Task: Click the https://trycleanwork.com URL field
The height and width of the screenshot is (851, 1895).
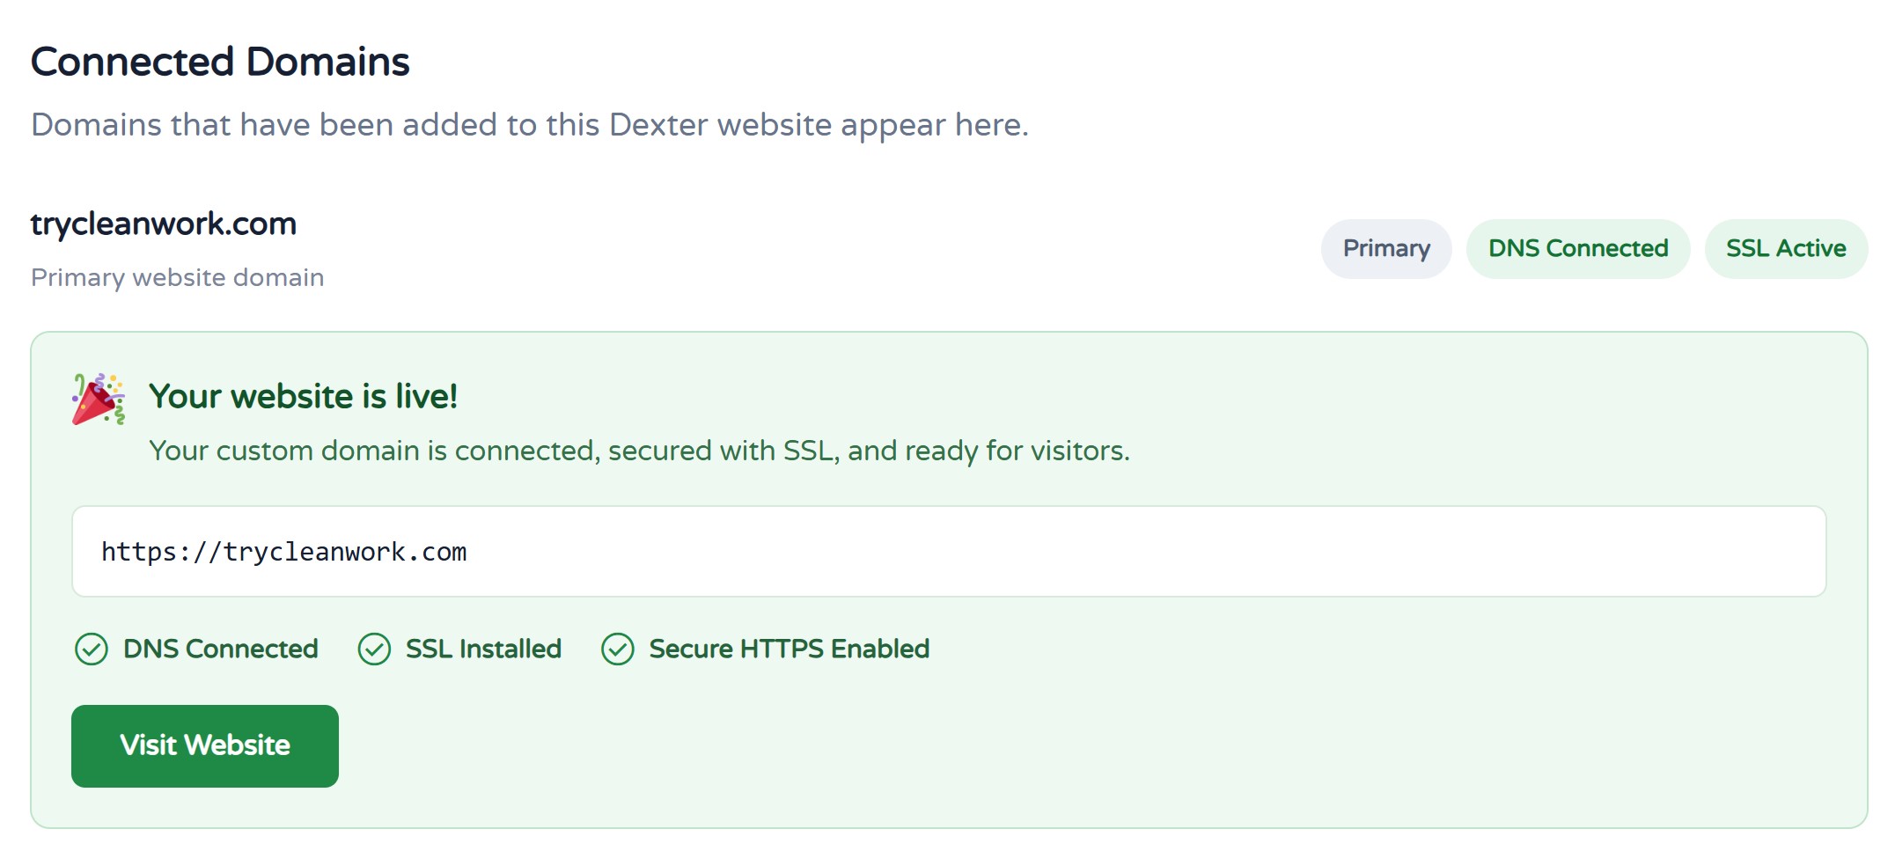Action: click(949, 552)
